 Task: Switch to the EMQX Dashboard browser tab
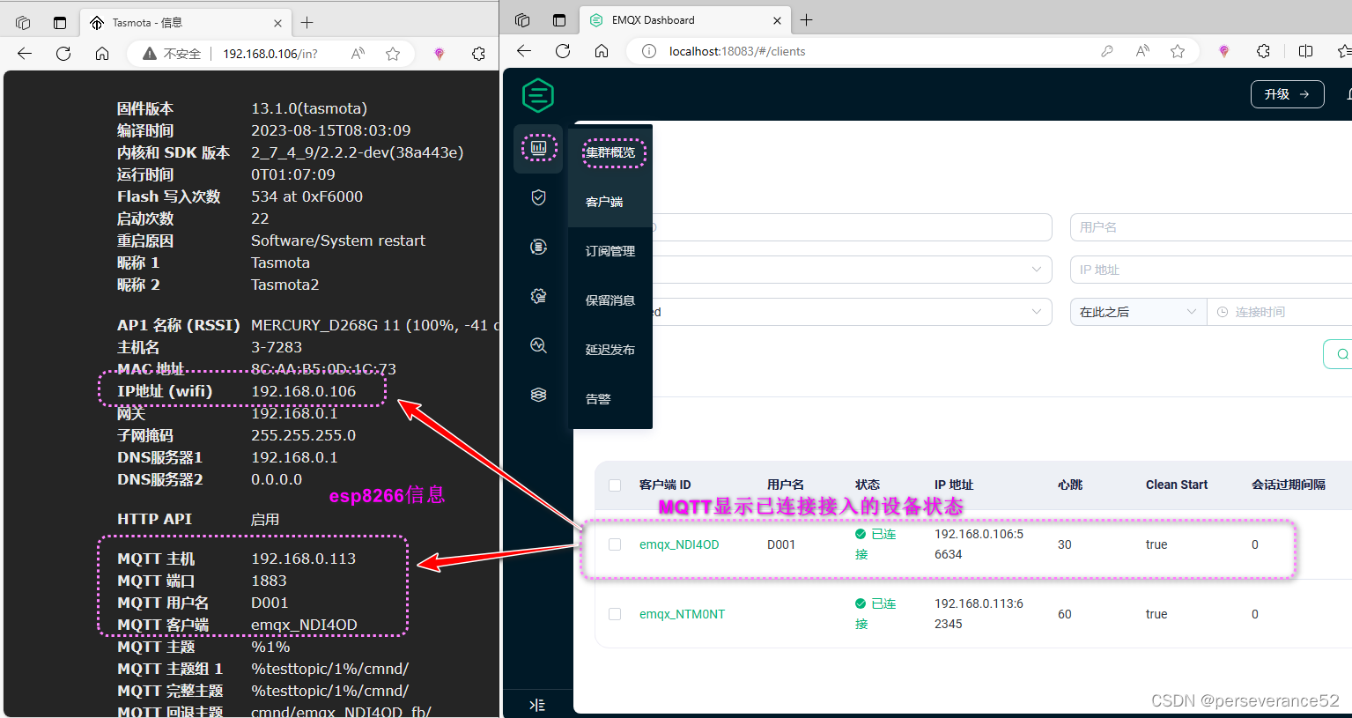pos(684,20)
